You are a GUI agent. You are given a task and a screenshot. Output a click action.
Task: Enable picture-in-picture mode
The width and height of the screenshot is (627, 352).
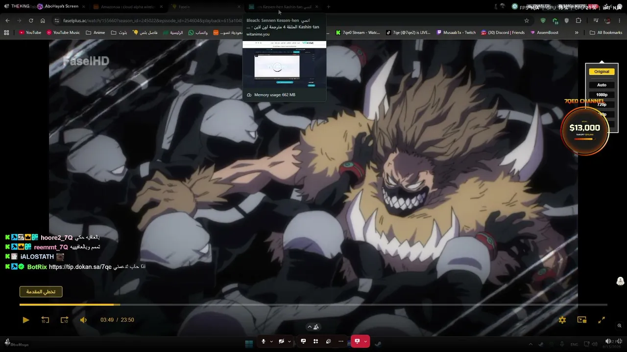pos(582,320)
